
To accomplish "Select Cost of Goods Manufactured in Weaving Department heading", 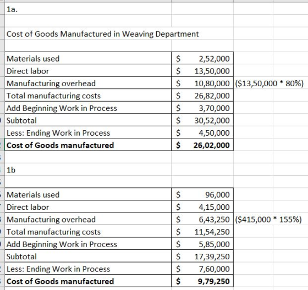I will pos(102,34).
